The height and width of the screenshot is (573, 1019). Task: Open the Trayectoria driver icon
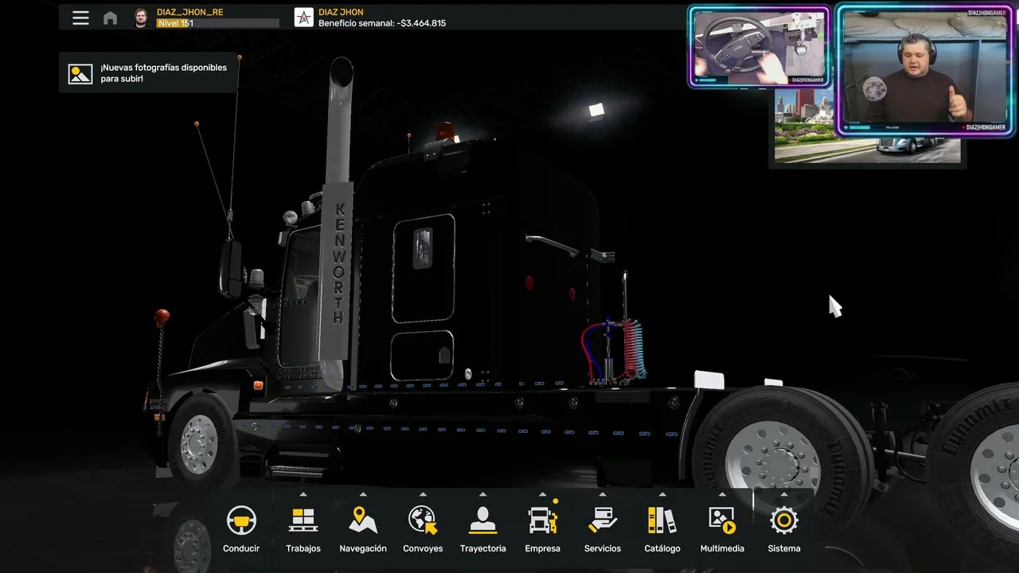pyautogui.click(x=482, y=520)
